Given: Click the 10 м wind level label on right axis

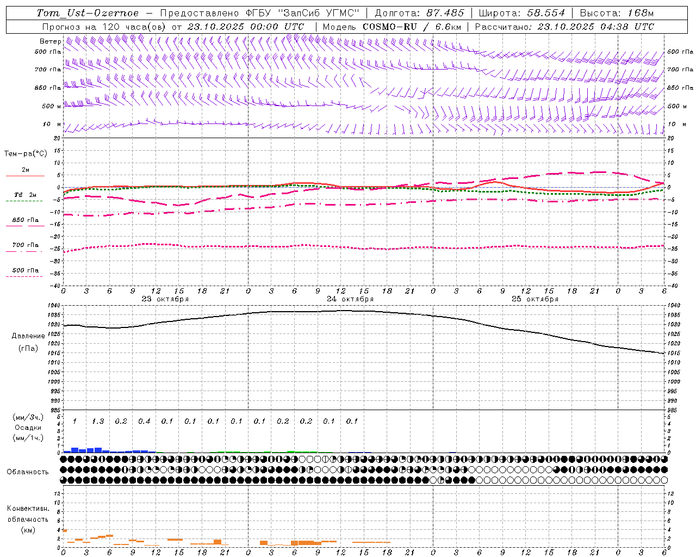Looking at the screenshot, I should pos(677,124).
